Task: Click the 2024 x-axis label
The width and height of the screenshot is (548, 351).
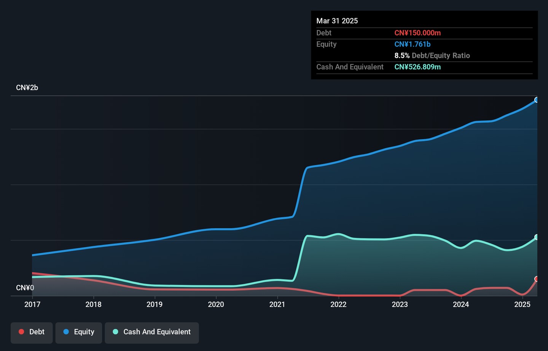Action: 461,305
